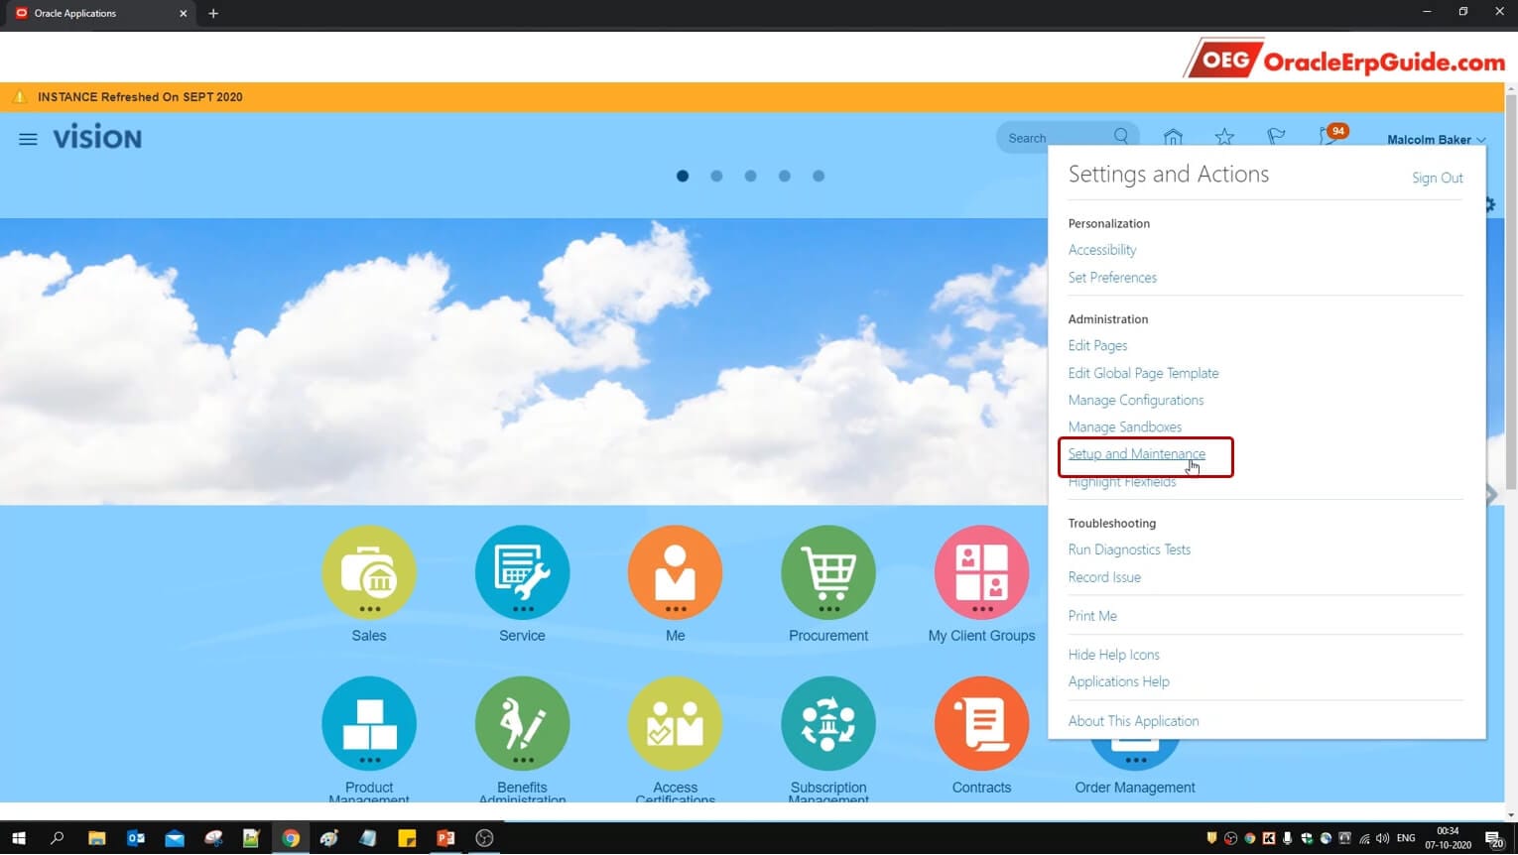The image size is (1518, 855).
Task: Go to third carousel page dot
Action: pos(750,176)
